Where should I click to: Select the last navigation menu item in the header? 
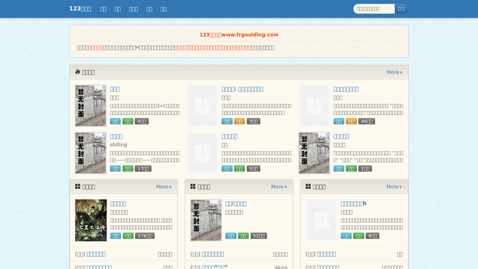tap(164, 9)
